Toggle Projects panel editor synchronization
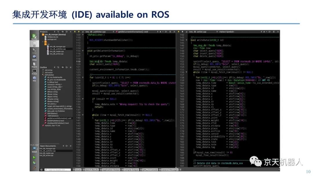Image resolution: width=313 pixels, height=176 pixels. 63,32
